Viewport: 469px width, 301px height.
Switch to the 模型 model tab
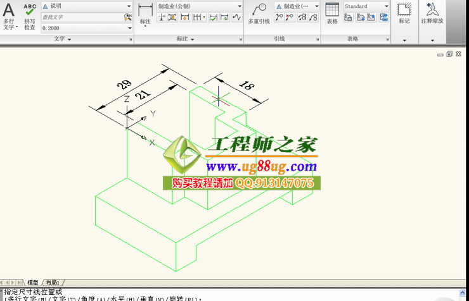click(32, 283)
